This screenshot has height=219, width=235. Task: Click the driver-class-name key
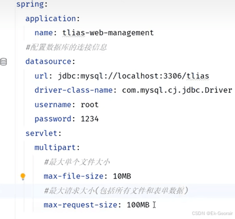pos(73,90)
